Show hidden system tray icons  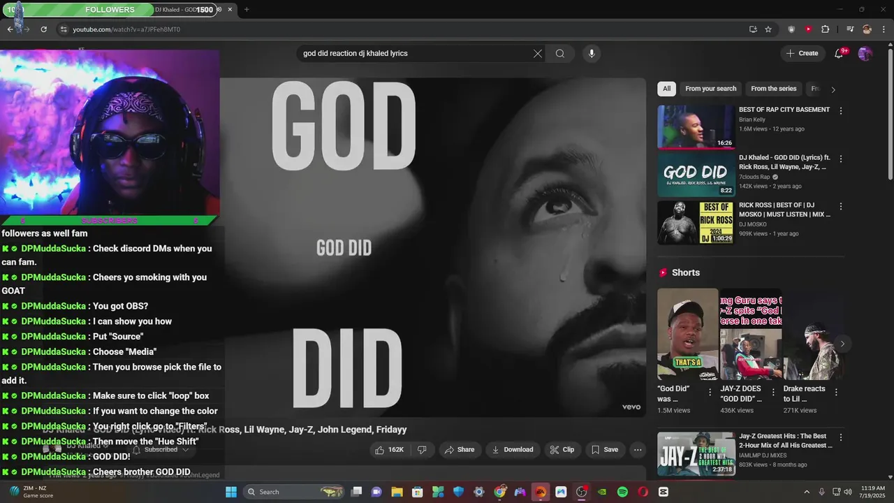tap(807, 492)
